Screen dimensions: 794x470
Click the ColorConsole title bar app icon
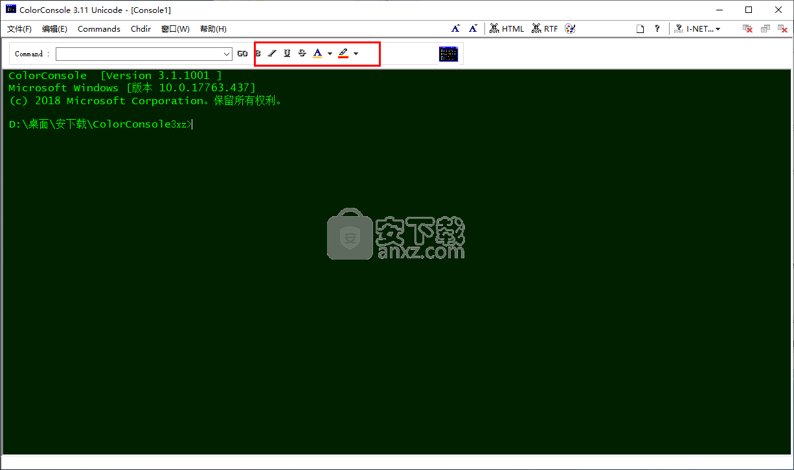(10, 10)
